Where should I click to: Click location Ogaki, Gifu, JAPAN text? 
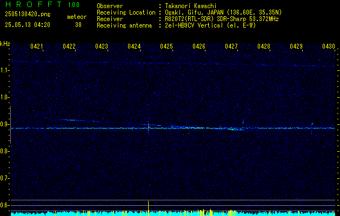coord(223,12)
